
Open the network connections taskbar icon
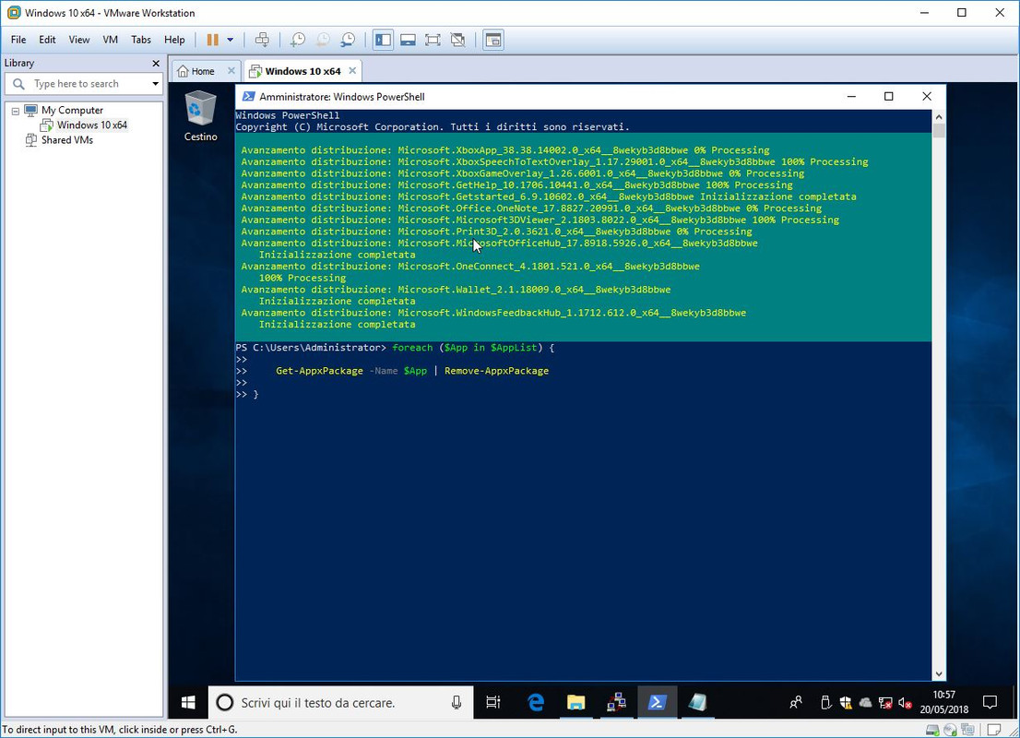pyautogui.click(x=616, y=702)
